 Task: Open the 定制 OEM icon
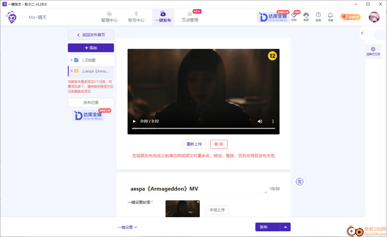294,17
